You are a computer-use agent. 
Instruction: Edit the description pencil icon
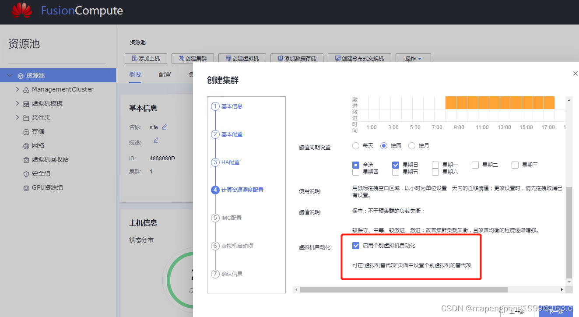(156, 140)
